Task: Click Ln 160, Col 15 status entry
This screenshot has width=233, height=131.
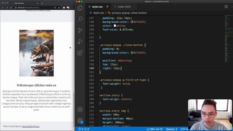Action: (x=154, y=129)
